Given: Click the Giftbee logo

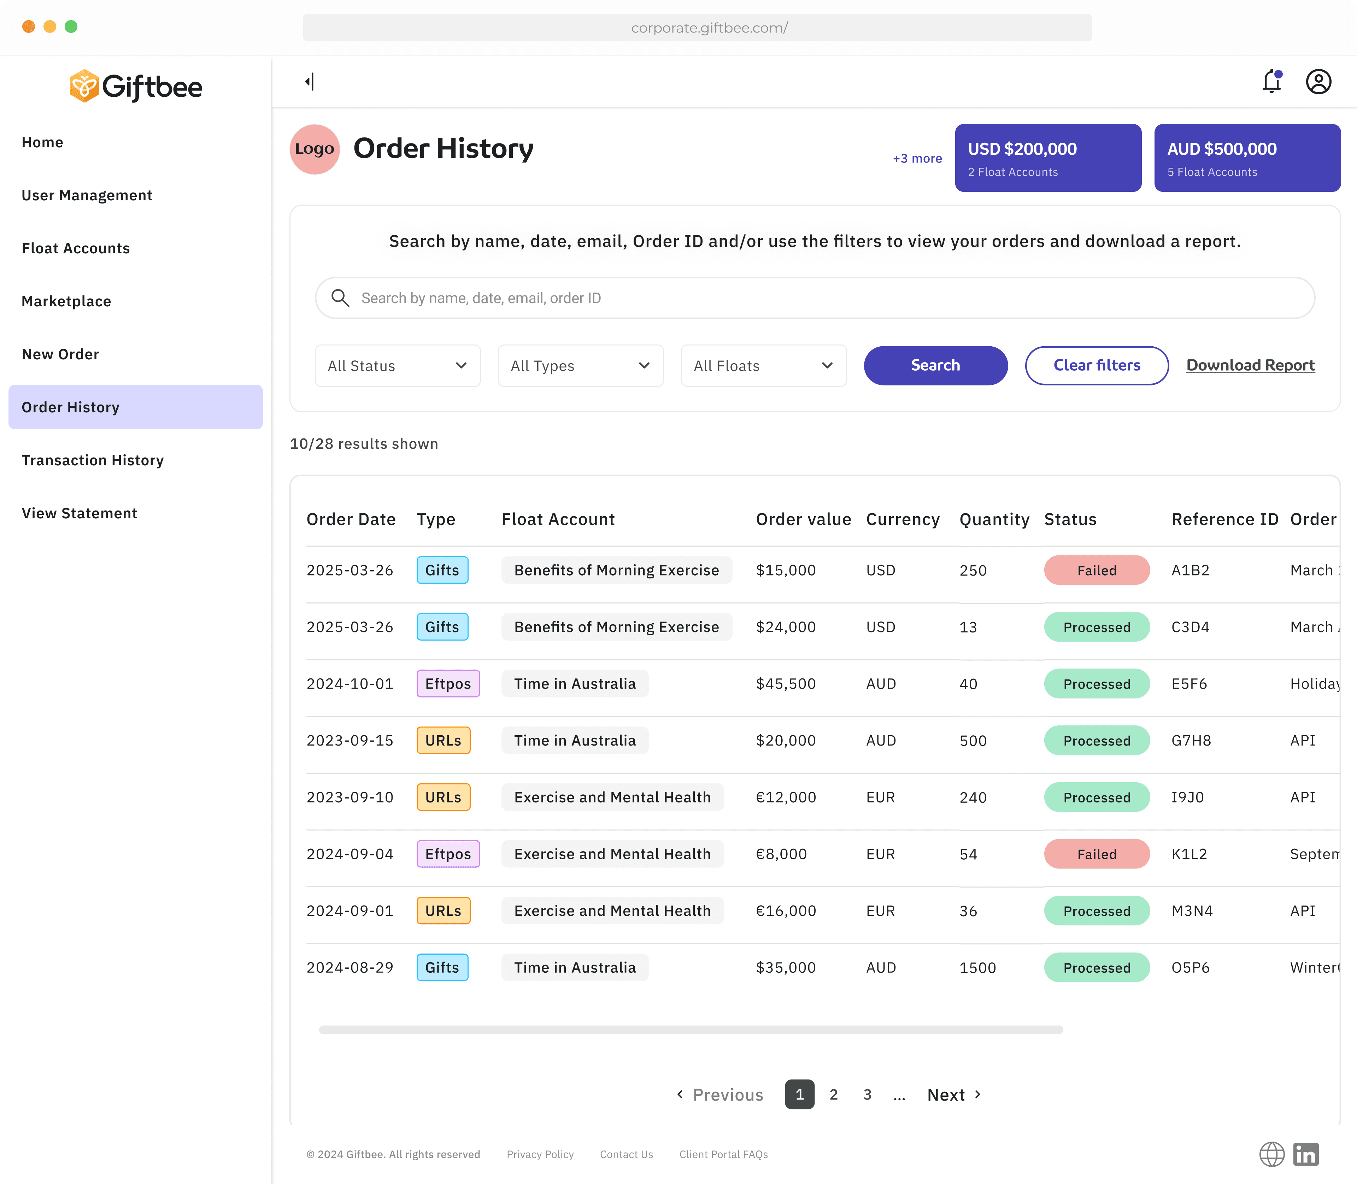Looking at the screenshot, I should [x=136, y=87].
